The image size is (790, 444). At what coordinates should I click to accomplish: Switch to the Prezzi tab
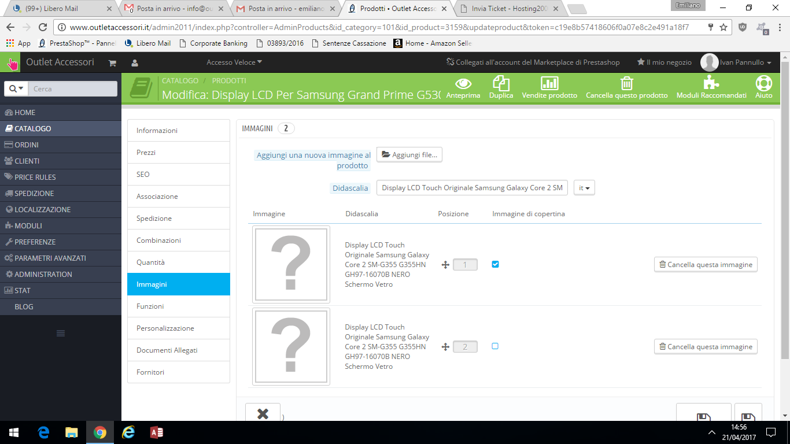pos(179,153)
